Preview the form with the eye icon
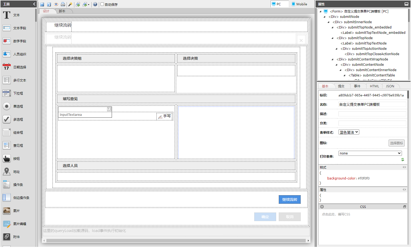Image resolution: width=411 pixels, height=249 pixels. (56, 4)
